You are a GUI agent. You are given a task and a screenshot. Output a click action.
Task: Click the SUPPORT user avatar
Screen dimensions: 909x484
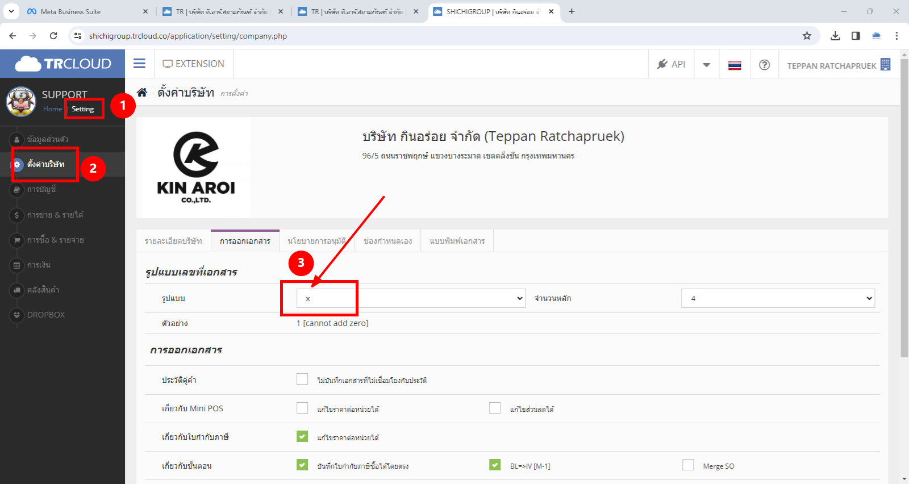coord(21,102)
